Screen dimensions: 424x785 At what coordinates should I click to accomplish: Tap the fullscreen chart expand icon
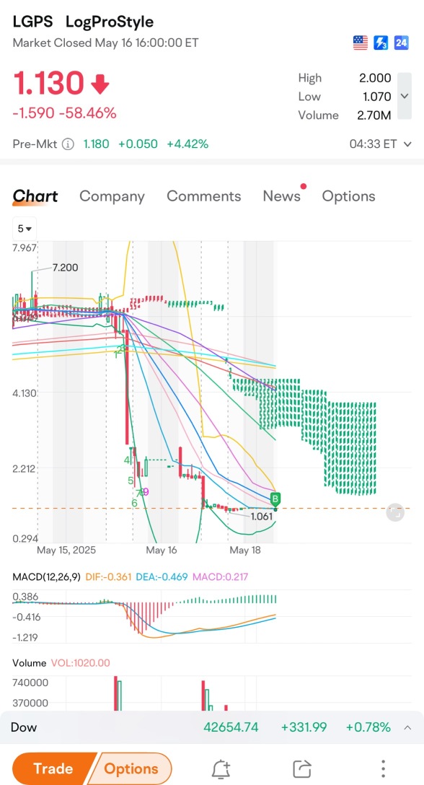tap(395, 513)
